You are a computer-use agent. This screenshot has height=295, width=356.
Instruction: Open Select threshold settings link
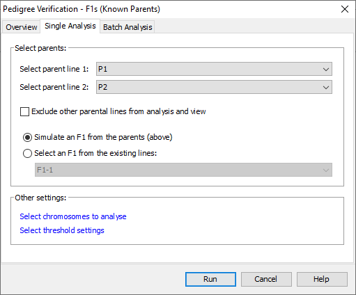(x=62, y=230)
